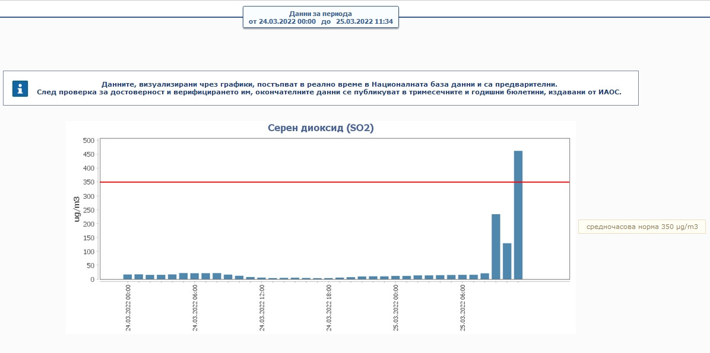710x353 pixels.
Task: Click the tallest SO2 bar above 450
Action: click(x=518, y=215)
